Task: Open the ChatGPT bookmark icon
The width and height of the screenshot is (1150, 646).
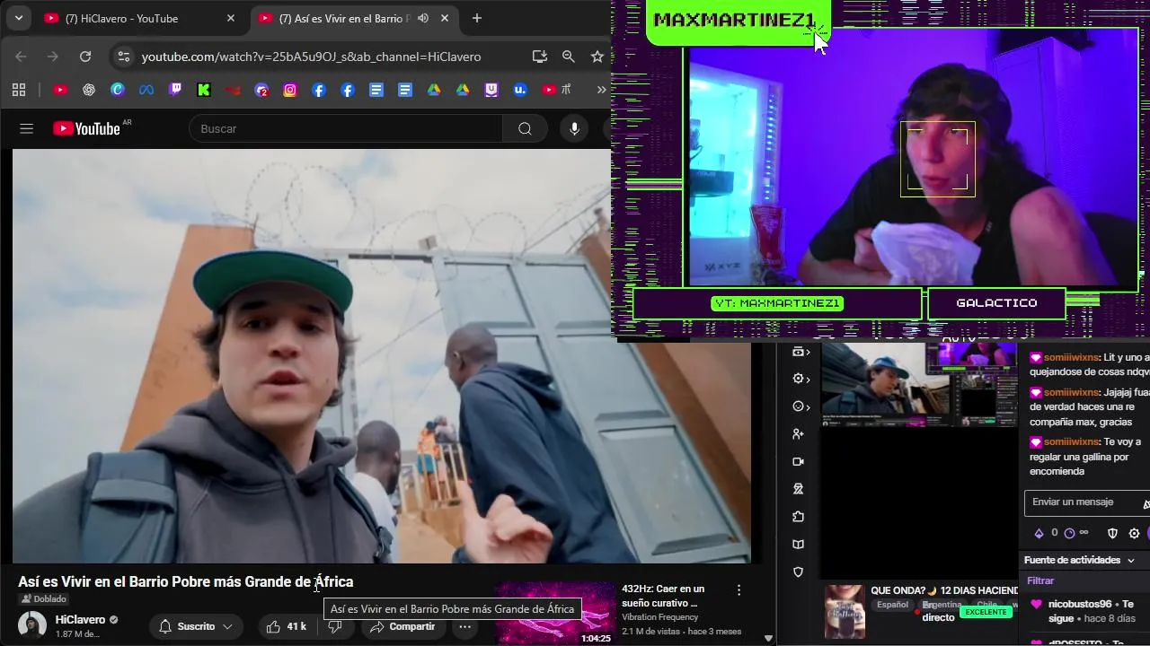Action: tap(89, 90)
